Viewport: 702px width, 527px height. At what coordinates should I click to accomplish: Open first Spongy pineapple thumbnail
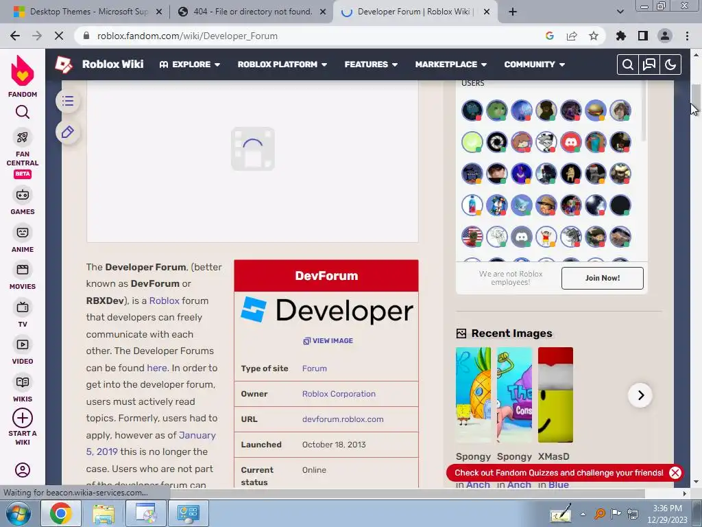click(473, 395)
